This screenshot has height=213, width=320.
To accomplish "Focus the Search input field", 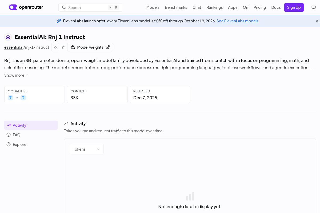I will [x=90, y=7].
